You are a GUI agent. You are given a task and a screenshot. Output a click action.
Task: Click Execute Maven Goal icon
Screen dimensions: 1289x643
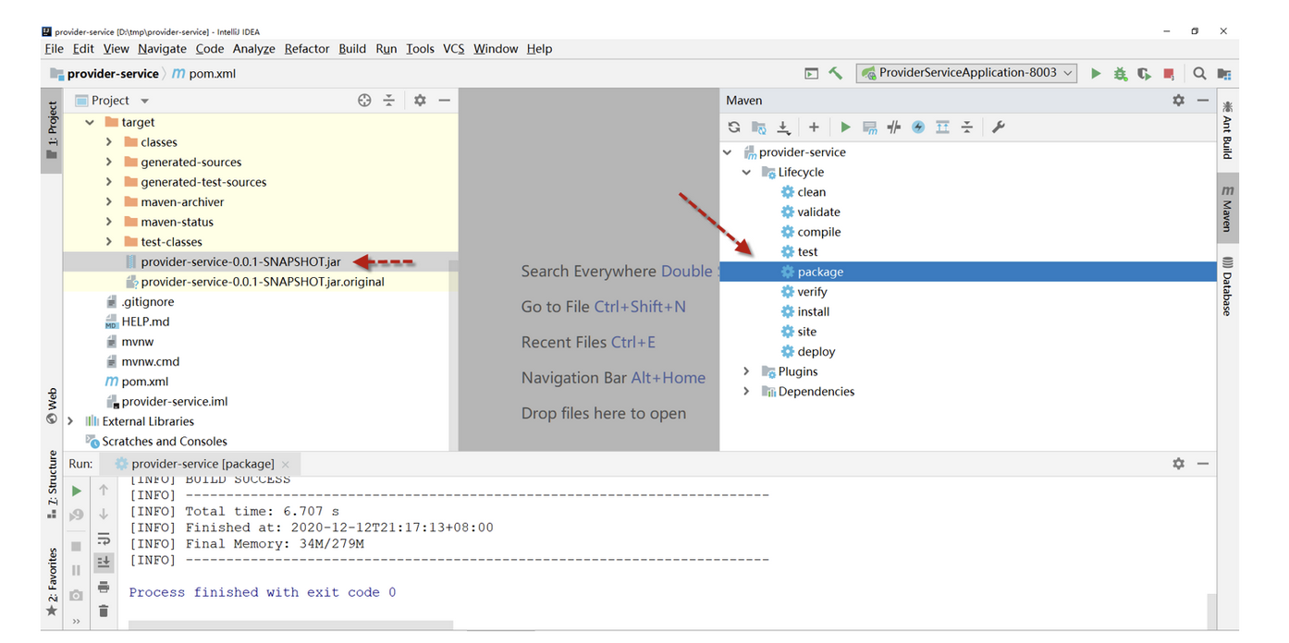pyautogui.click(x=869, y=127)
